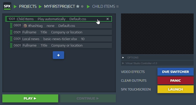
Task: Toggle green status bar of item 0801
Action: [x=11, y=26]
